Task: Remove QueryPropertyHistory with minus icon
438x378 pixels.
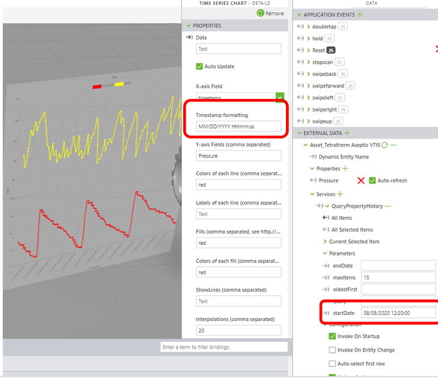Action: coord(388,206)
